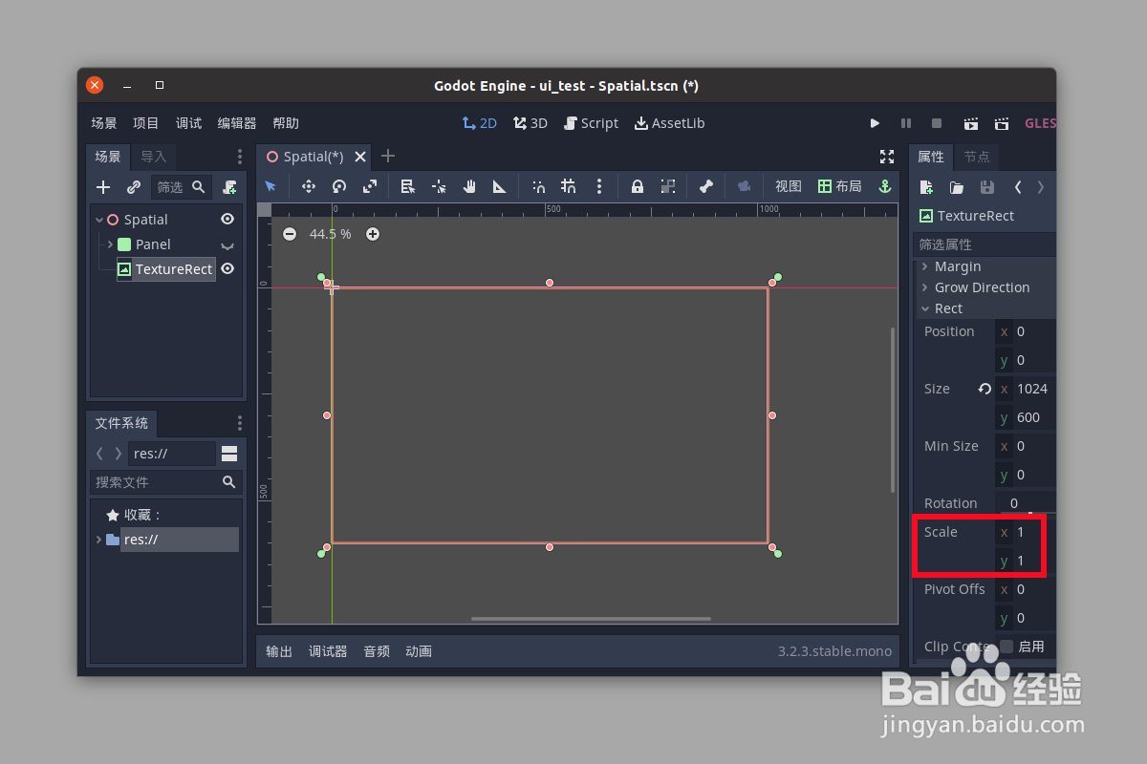Open the 编辑器 menu
Image resolution: width=1147 pixels, height=764 pixels.
(237, 123)
